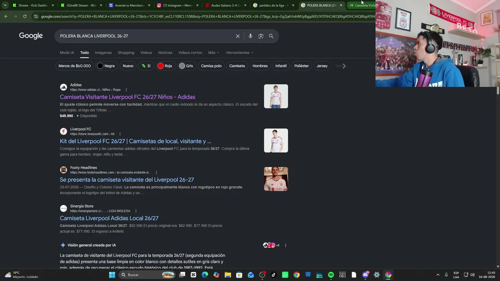
Task: Open File Explorer from taskbar
Action: pyautogui.click(x=228, y=275)
